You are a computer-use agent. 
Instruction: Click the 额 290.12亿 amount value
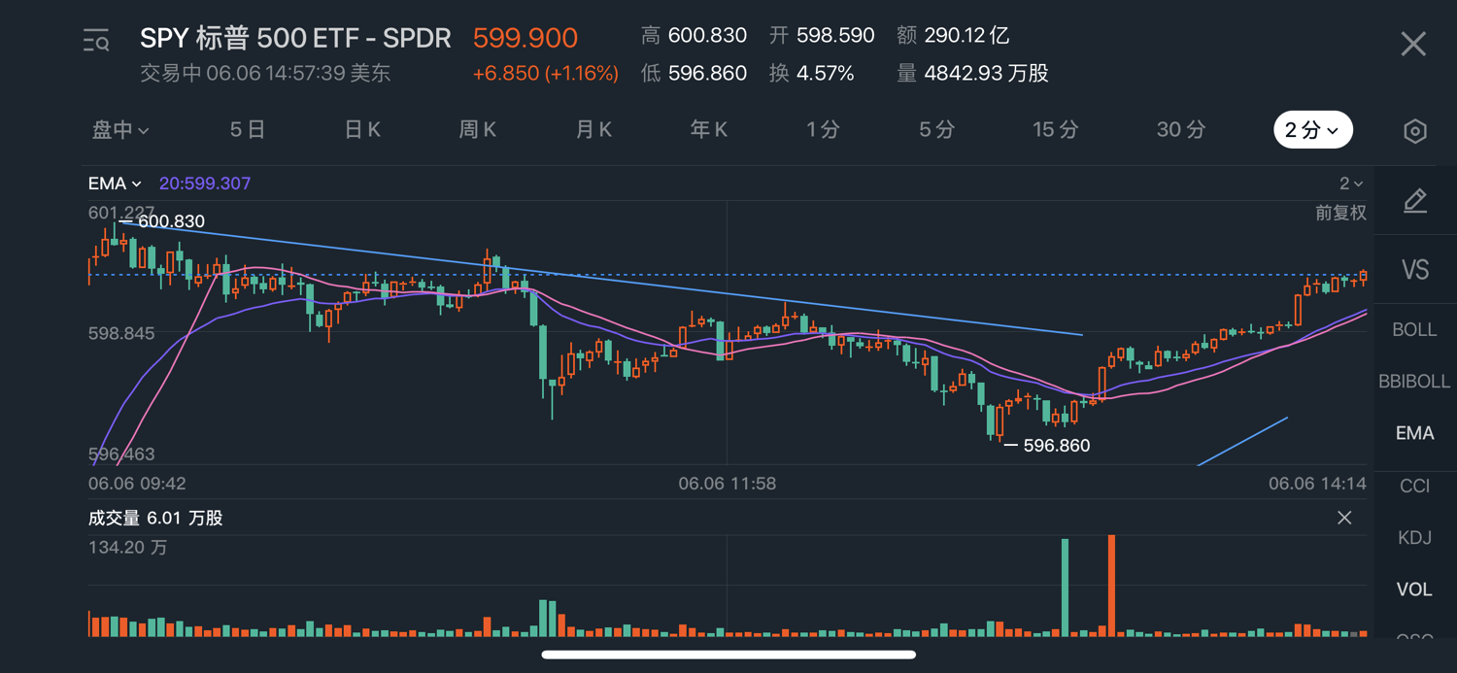pyautogui.click(x=953, y=36)
